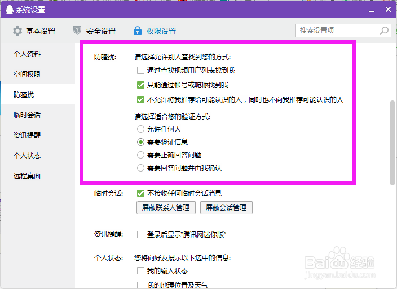Screen dimensions: 397x289
Task: Choose the 允许任何人 radio option
Action: [140, 129]
